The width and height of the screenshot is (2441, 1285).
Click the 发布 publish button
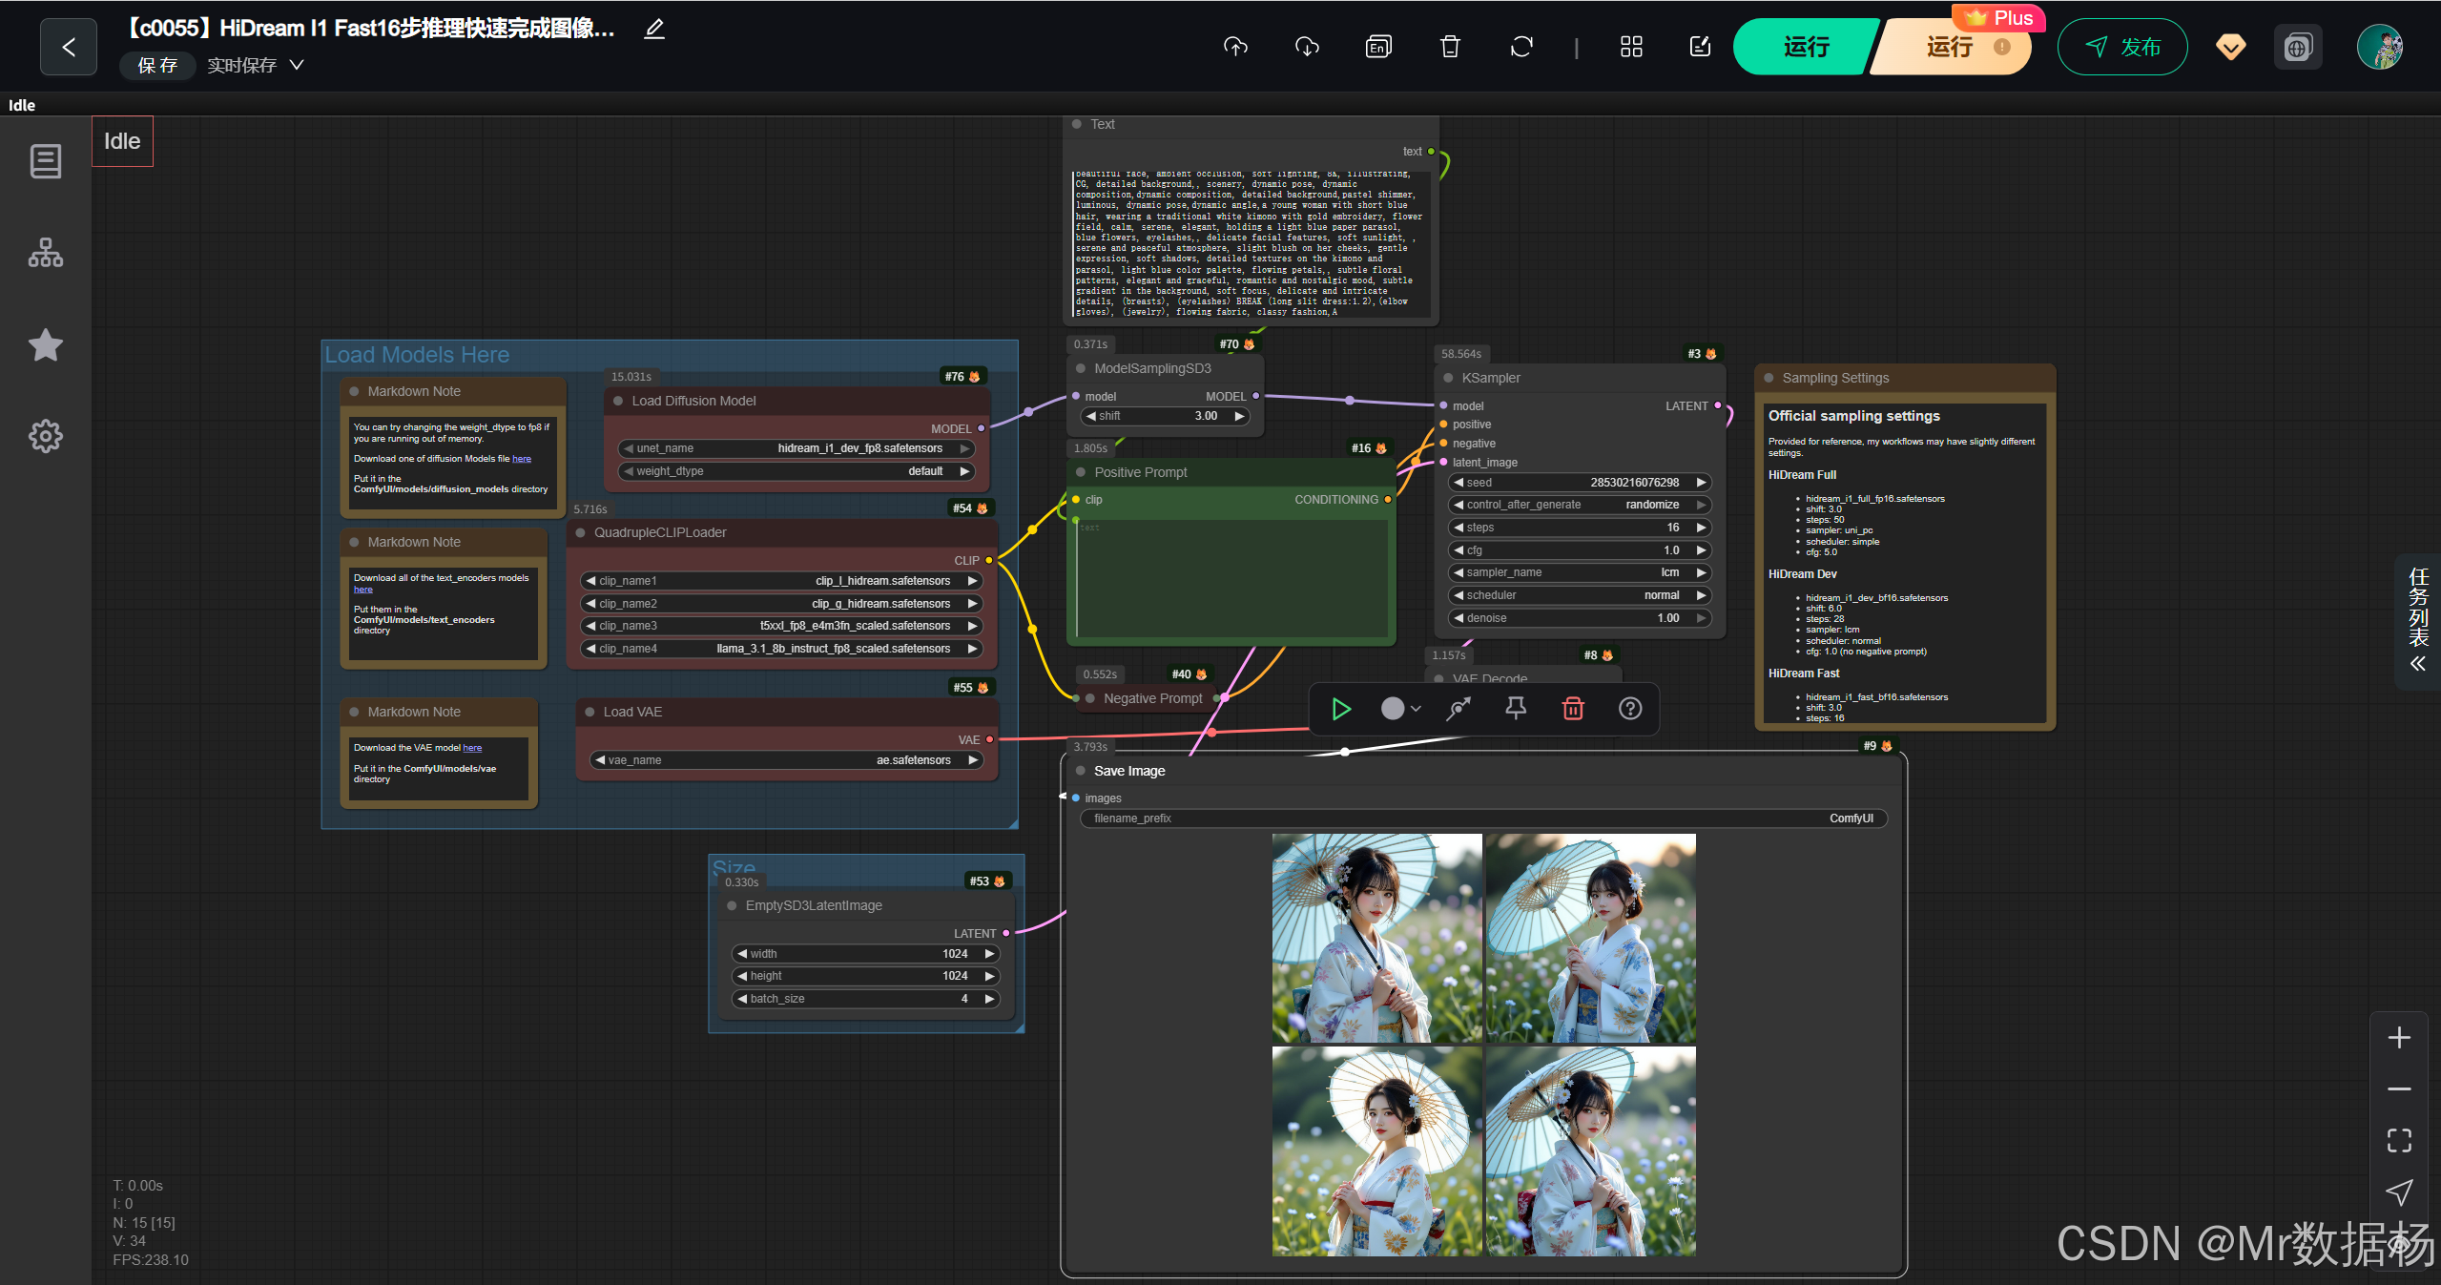tap(2122, 47)
